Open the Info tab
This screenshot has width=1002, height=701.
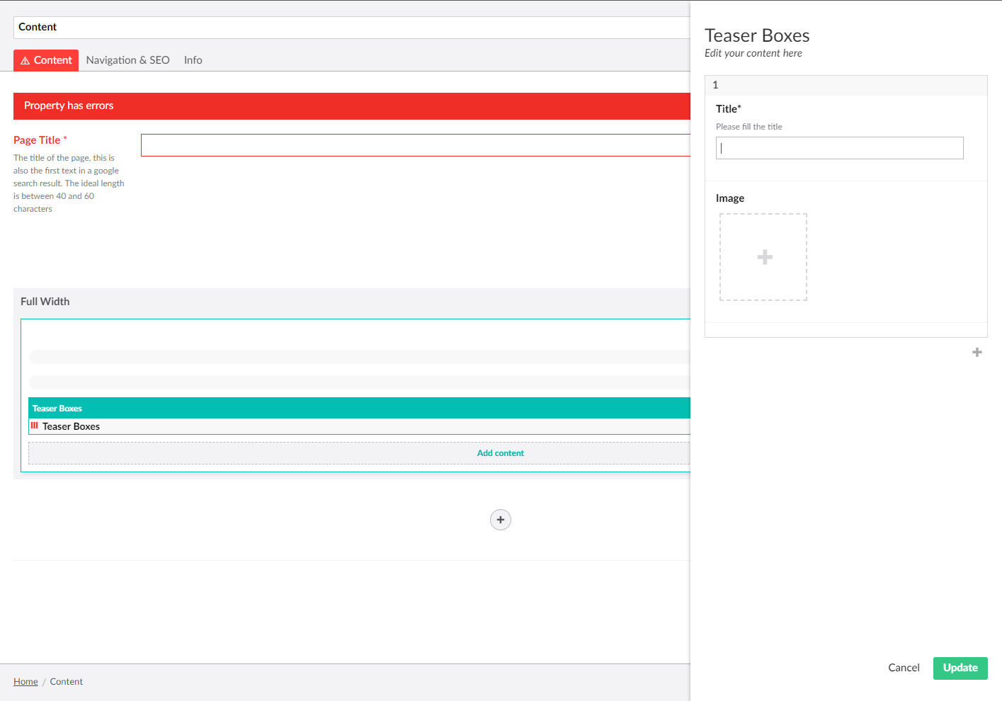click(x=193, y=60)
